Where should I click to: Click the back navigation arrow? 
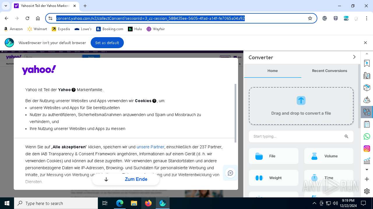point(6,18)
